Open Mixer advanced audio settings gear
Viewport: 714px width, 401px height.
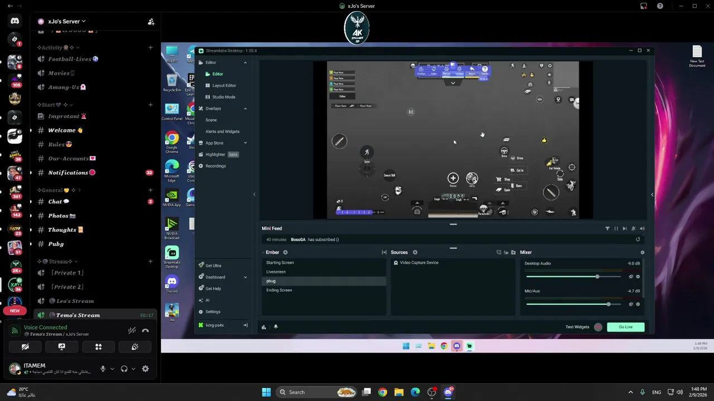[x=642, y=252]
